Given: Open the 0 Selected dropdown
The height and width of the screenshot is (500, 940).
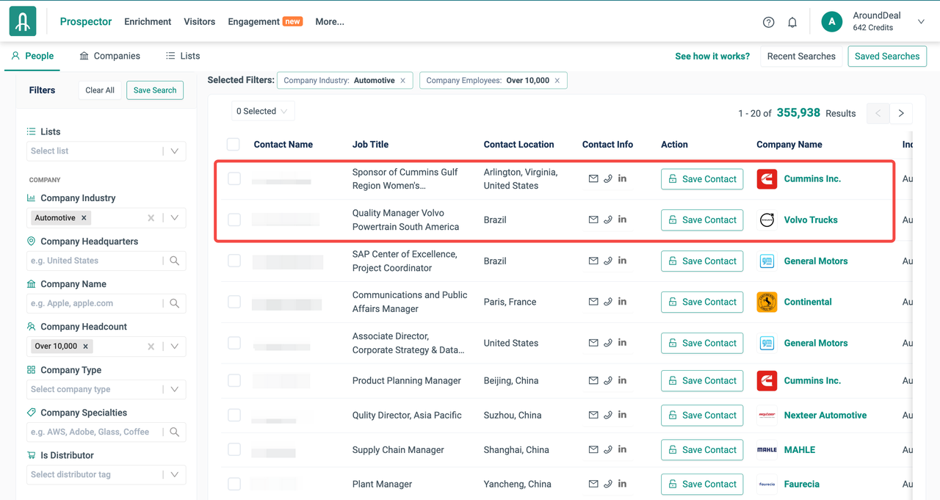Looking at the screenshot, I should coord(263,112).
